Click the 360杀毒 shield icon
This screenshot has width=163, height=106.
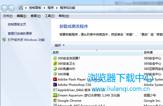click(x=55, y=74)
